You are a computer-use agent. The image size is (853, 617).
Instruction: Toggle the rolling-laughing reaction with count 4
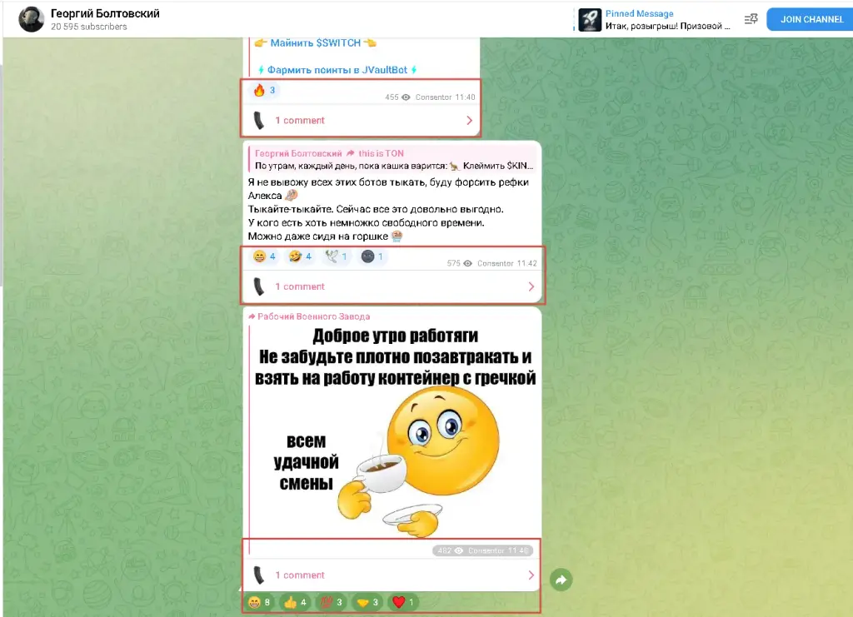pyautogui.click(x=300, y=256)
